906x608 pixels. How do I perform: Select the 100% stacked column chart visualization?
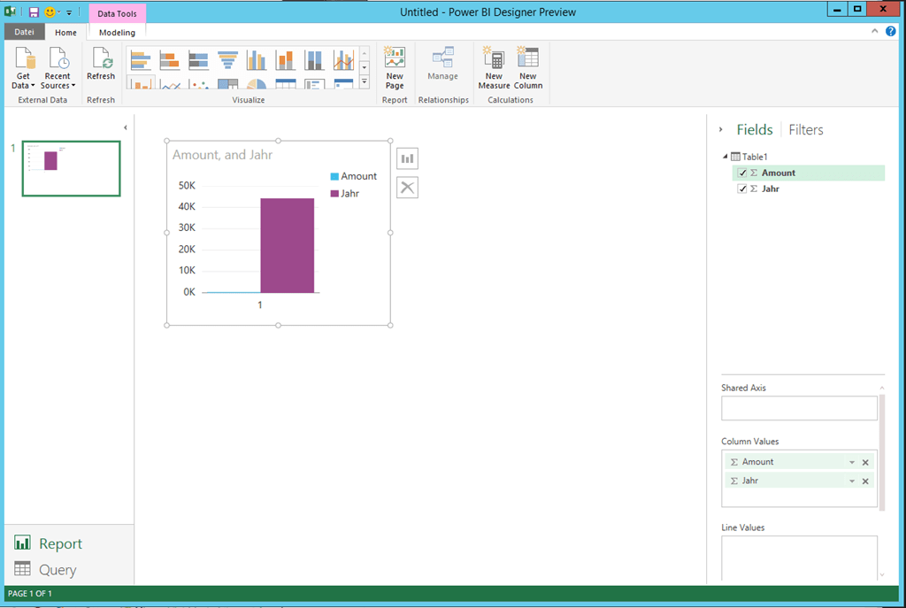click(x=314, y=60)
